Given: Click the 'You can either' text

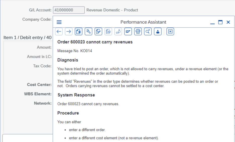Looking at the screenshot, I should coord(69,122).
